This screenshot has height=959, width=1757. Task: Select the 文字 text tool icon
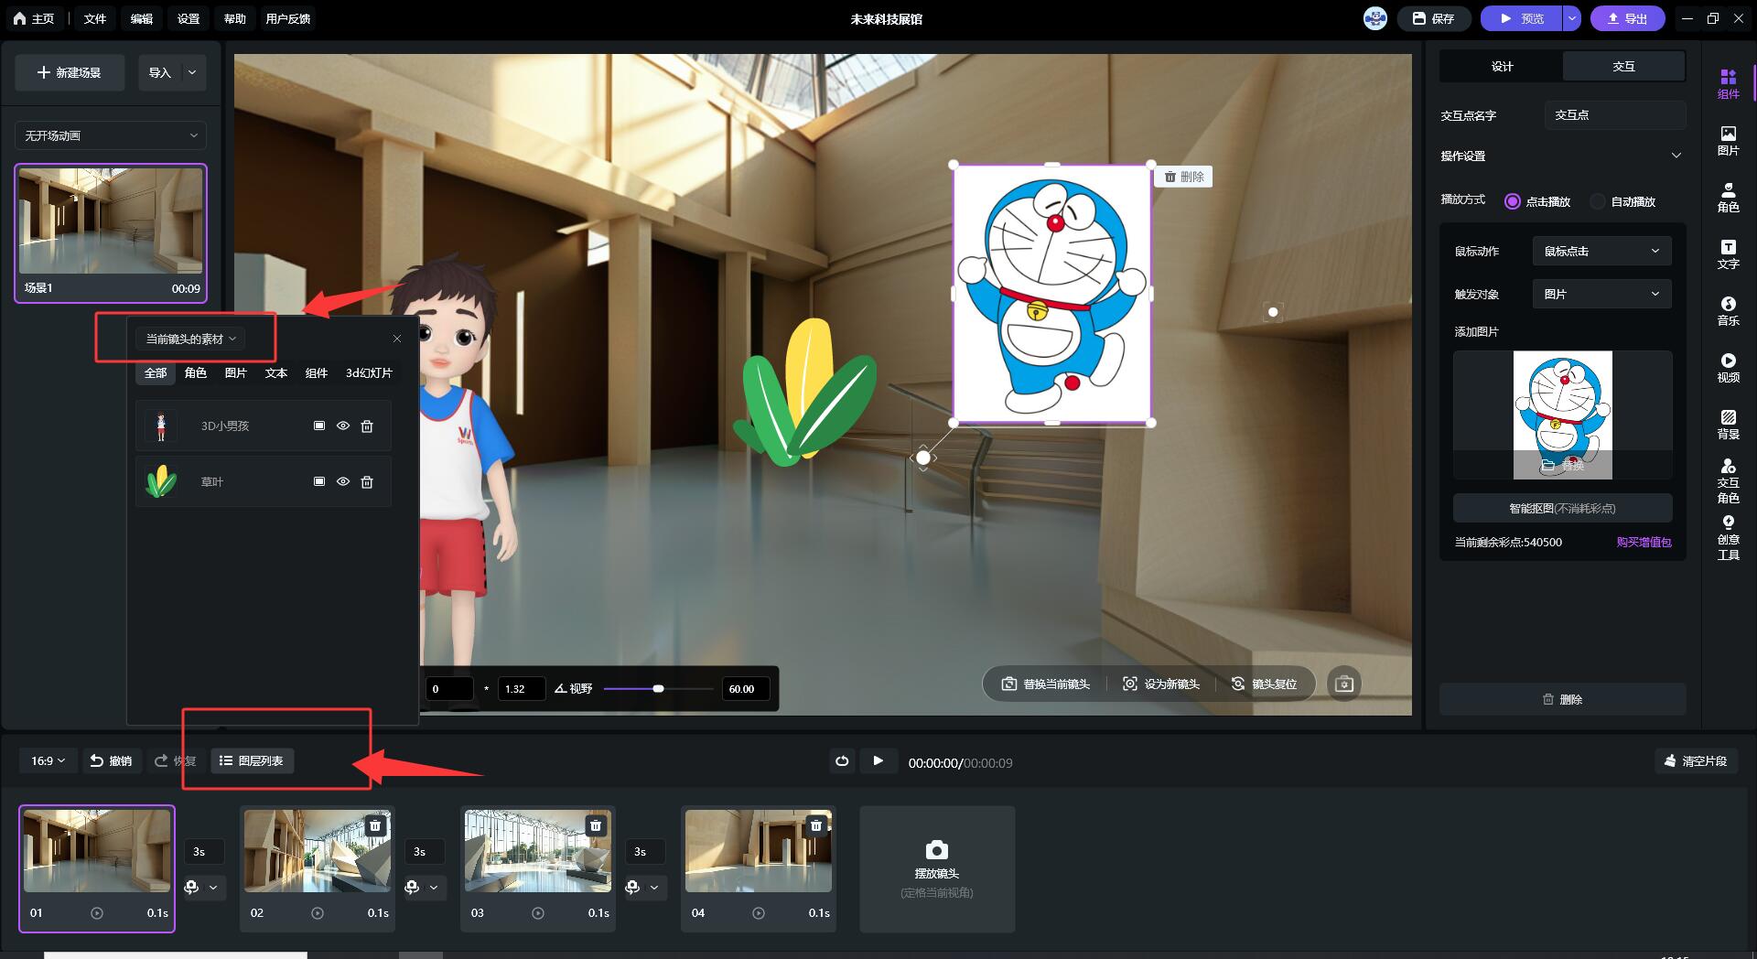1728,253
